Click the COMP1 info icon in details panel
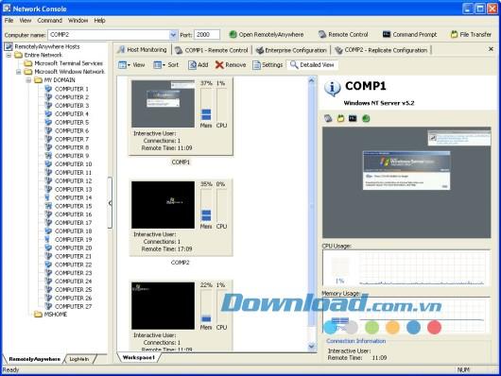Screen dimensions: 501x376 pos(333,89)
